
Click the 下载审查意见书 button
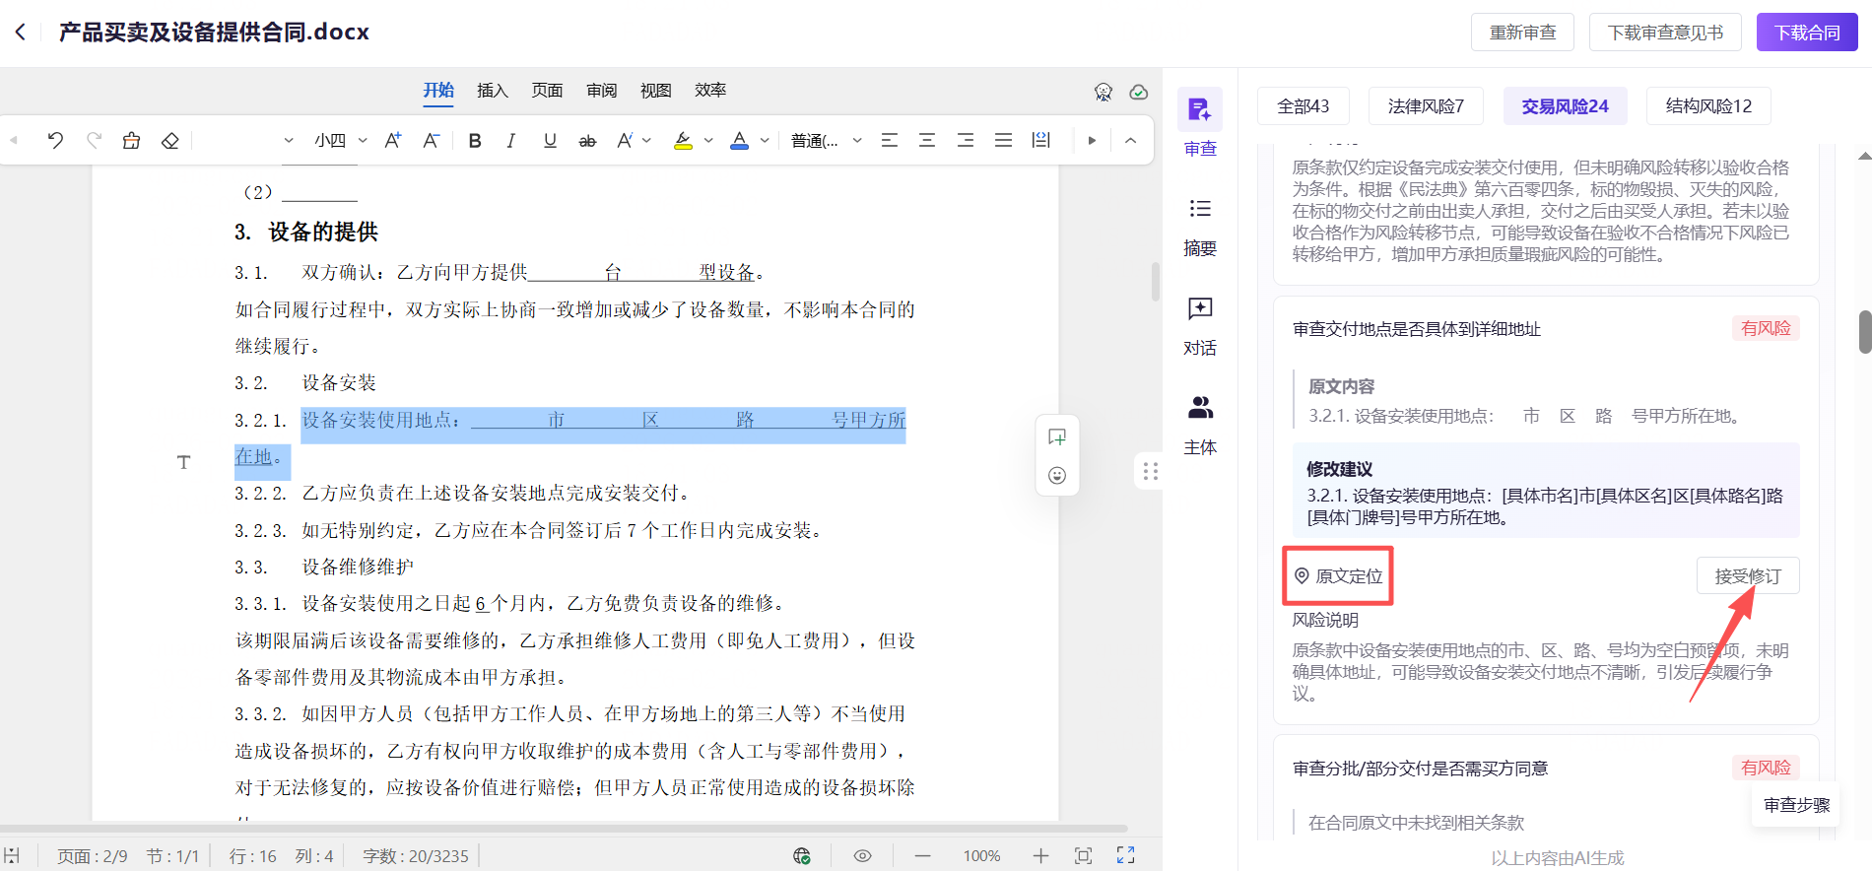tap(1665, 33)
